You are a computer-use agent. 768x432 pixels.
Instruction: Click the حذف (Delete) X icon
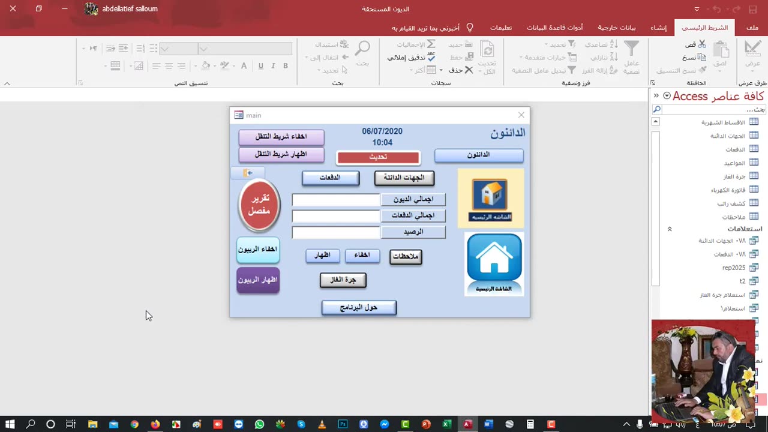[x=469, y=70]
